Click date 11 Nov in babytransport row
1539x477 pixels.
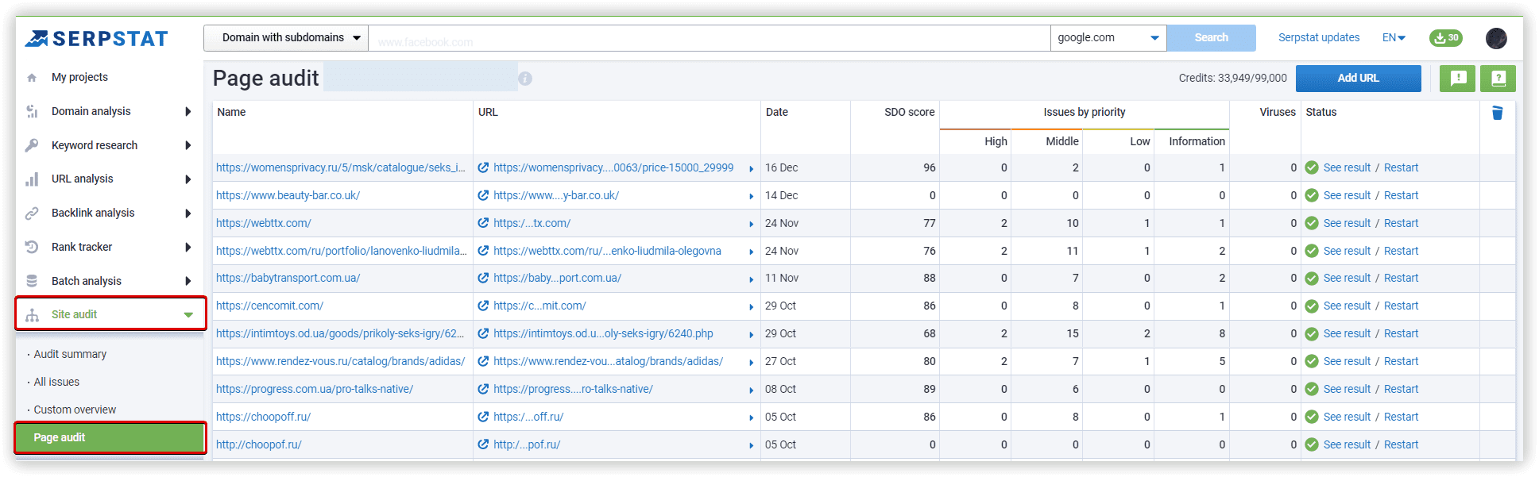coord(782,278)
